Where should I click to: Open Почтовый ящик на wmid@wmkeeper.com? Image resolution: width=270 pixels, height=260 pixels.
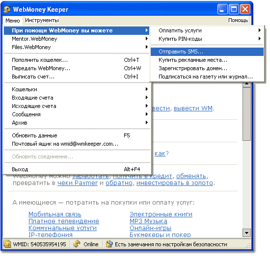point(77,144)
